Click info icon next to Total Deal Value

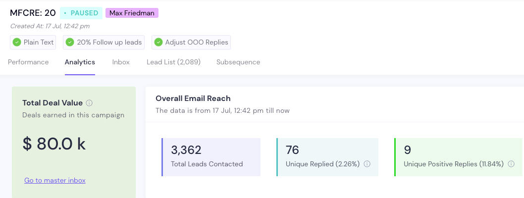point(89,103)
